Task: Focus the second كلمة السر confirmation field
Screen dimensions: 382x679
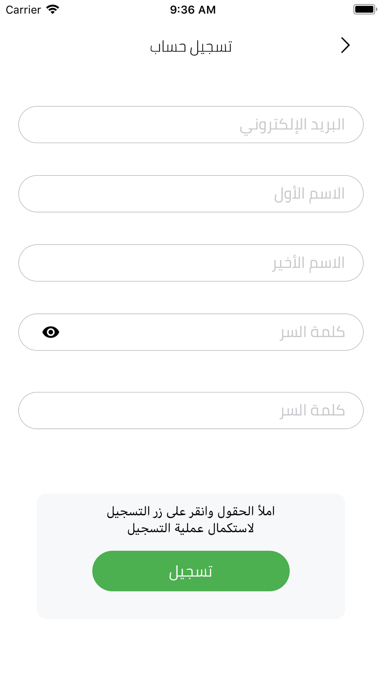Action: [x=191, y=411]
